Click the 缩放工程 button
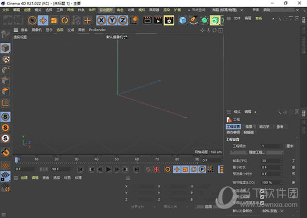Viewport: 307px width, 218px height. click(257, 152)
